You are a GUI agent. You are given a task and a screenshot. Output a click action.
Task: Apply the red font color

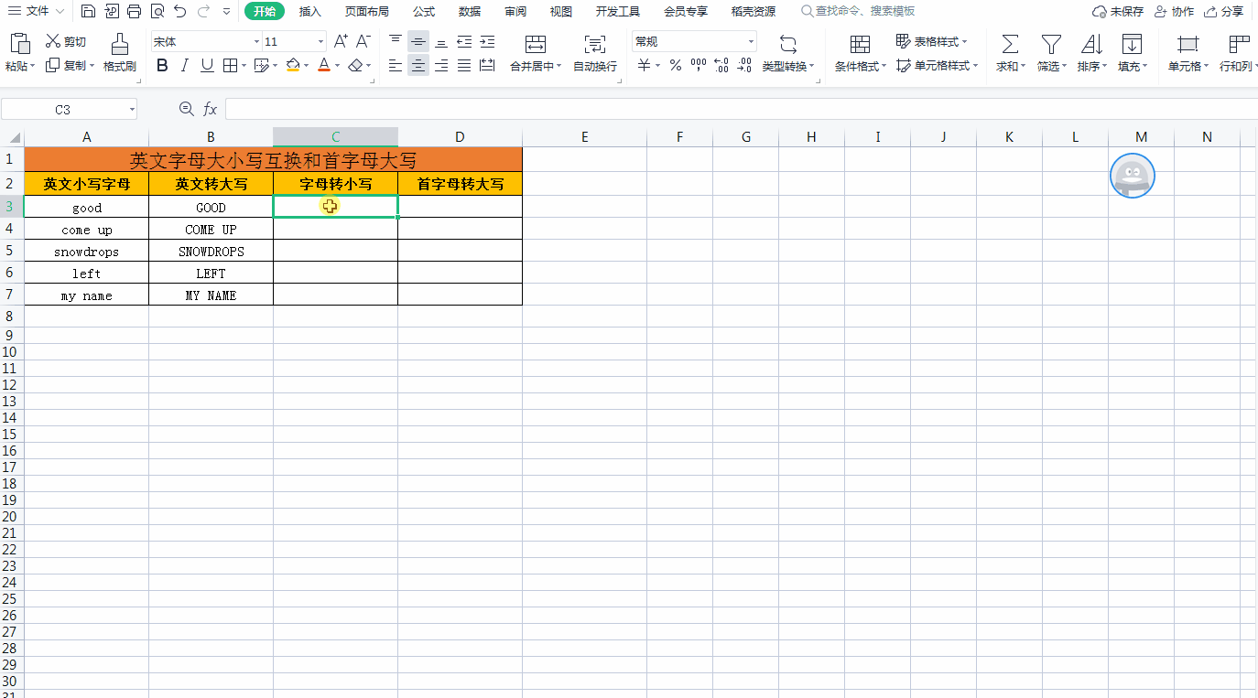323,66
